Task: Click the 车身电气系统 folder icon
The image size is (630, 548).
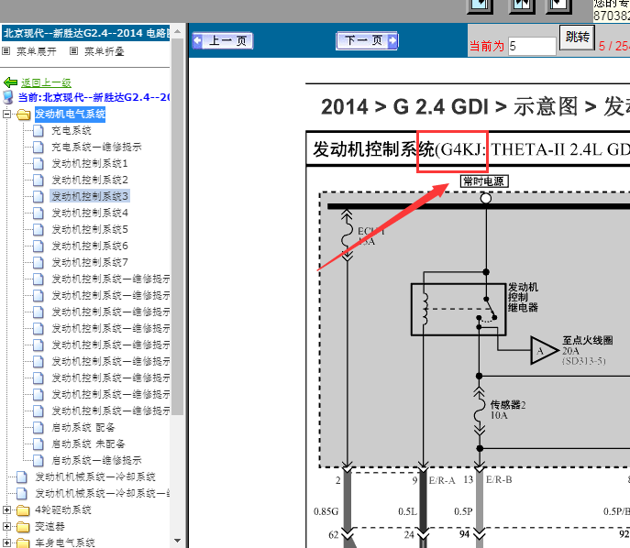Action: pos(23,543)
